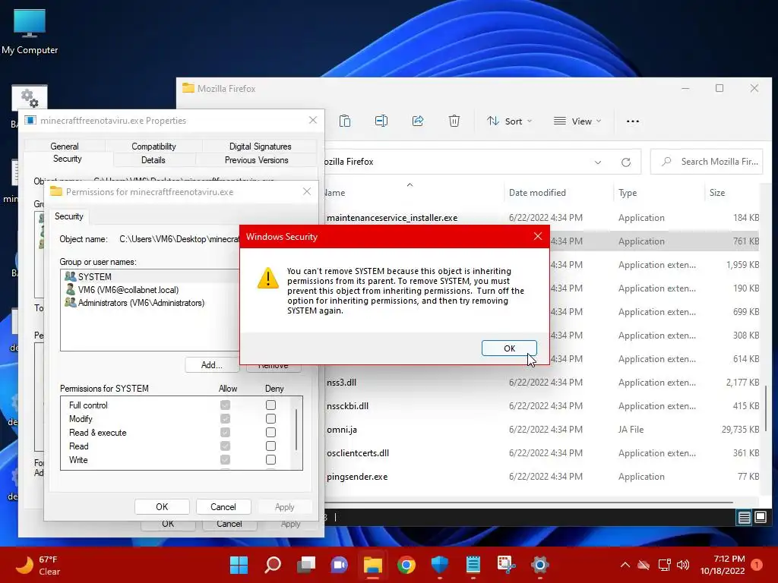Click the Delete trash icon in Explorer
The width and height of the screenshot is (778, 583).
[x=454, y=121]
